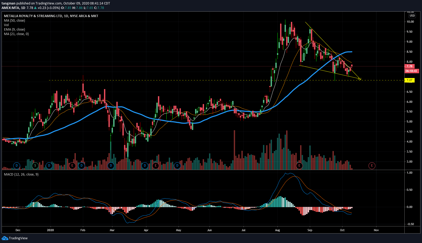The height and width of the screenshot is (243, 422).
Task: Click the dividend 'D' marker above 2020 label
Action: tap(49, 166)
